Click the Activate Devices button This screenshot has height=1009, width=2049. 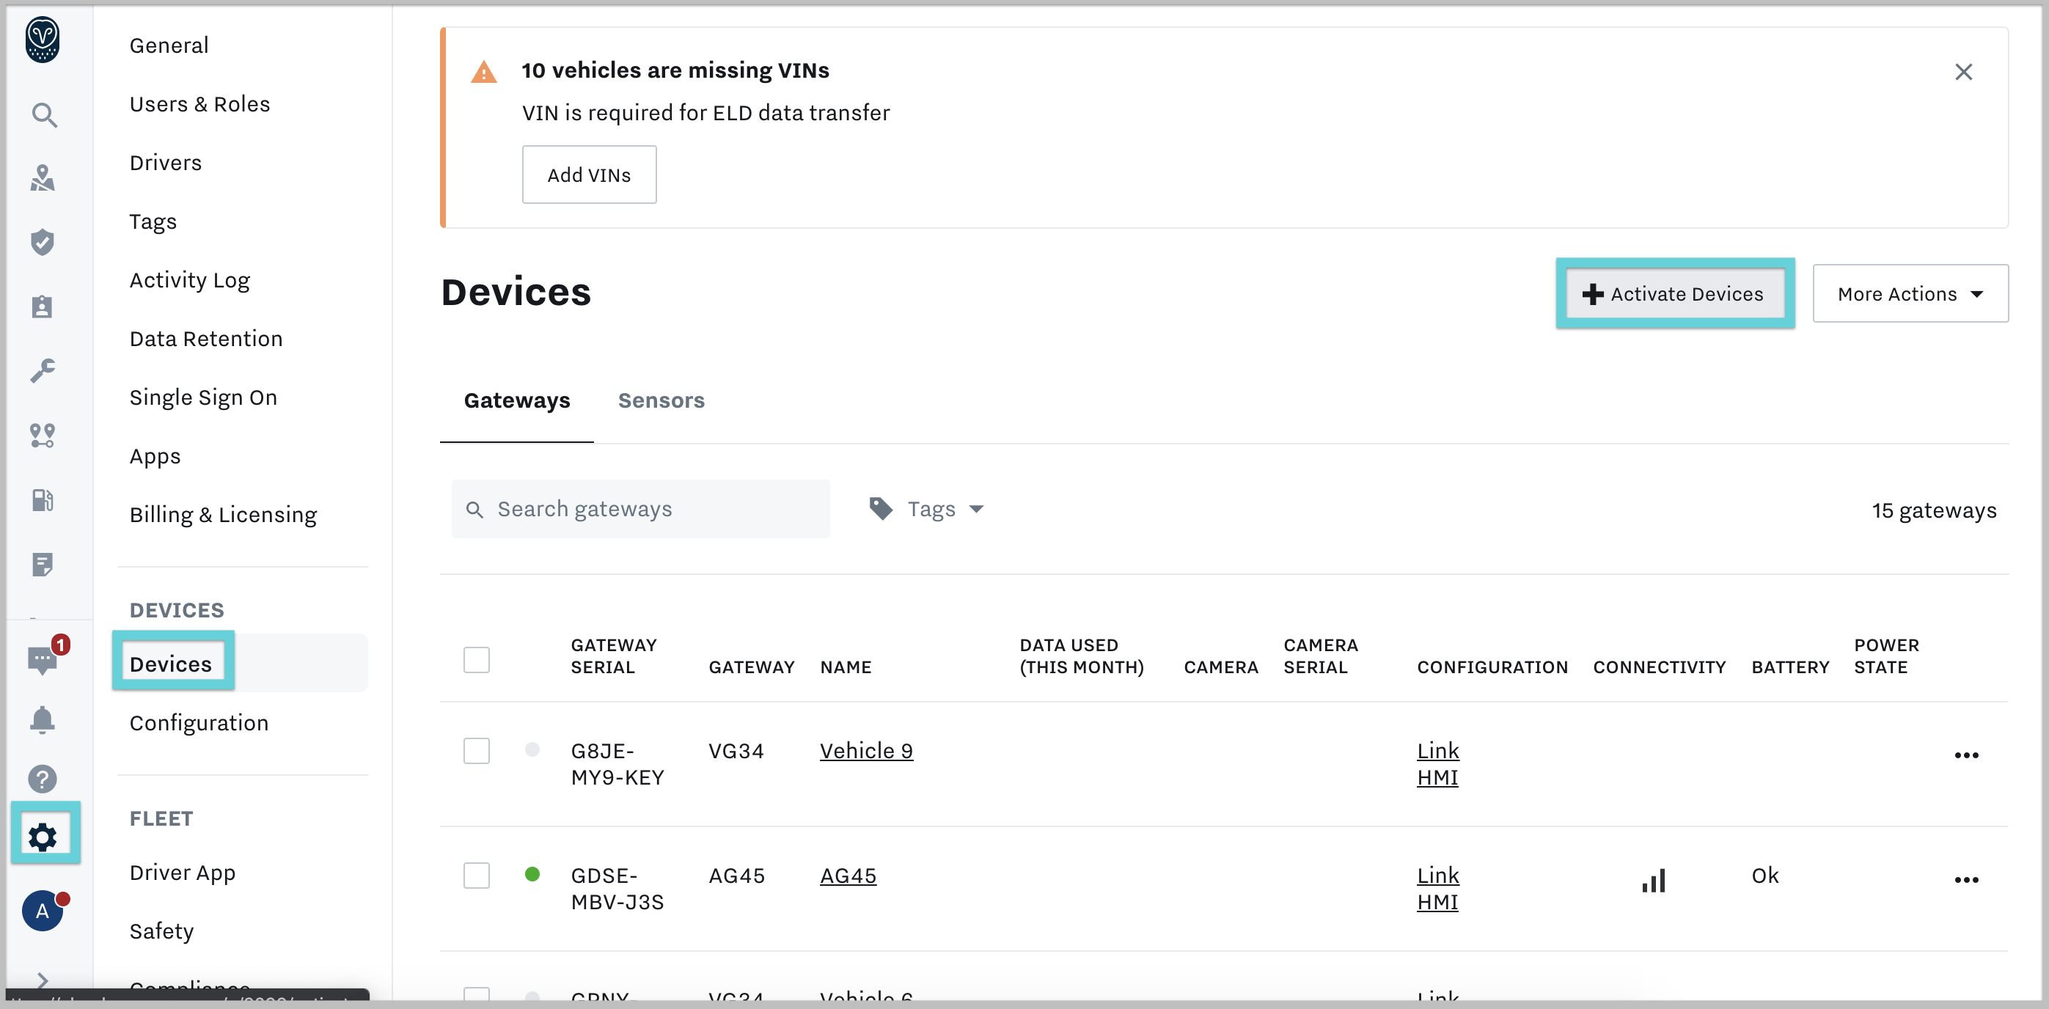pos(1675,294)
